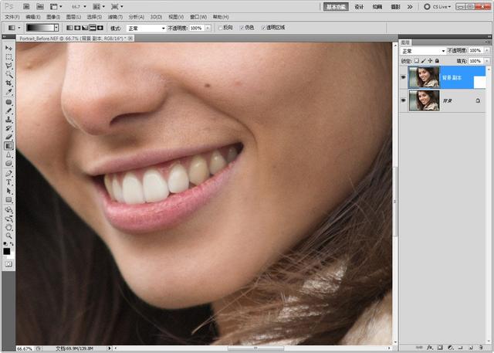The image size is (494, 353).
Task: Switch to the 设计 workspace
Action: tap(359, 7)
